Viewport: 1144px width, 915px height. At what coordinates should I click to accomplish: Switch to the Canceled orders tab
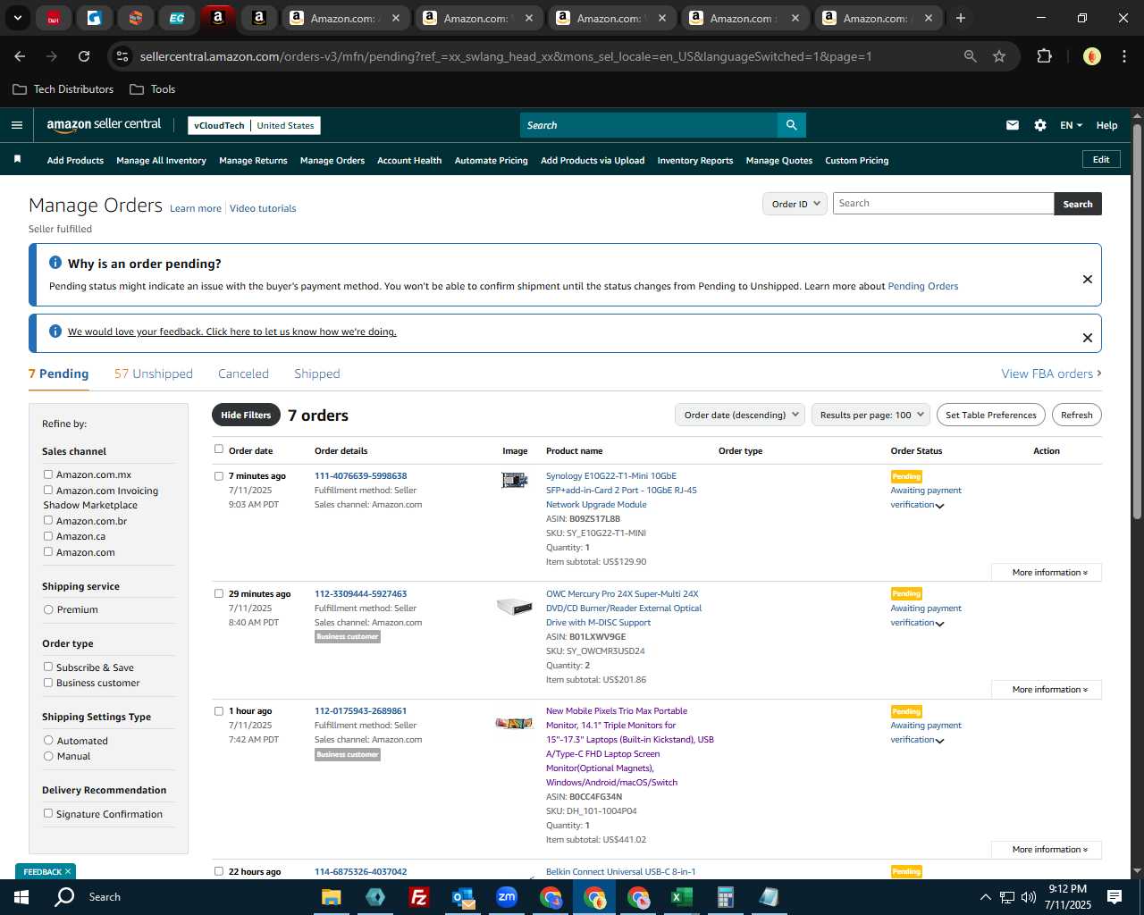pos(243,374)
